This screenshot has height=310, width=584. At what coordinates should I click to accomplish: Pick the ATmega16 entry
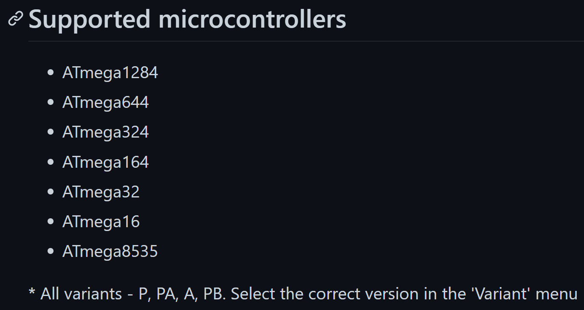click(x=101, y=222)
